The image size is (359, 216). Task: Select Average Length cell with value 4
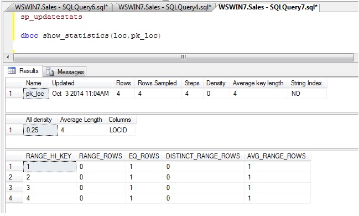coord(81,130)
